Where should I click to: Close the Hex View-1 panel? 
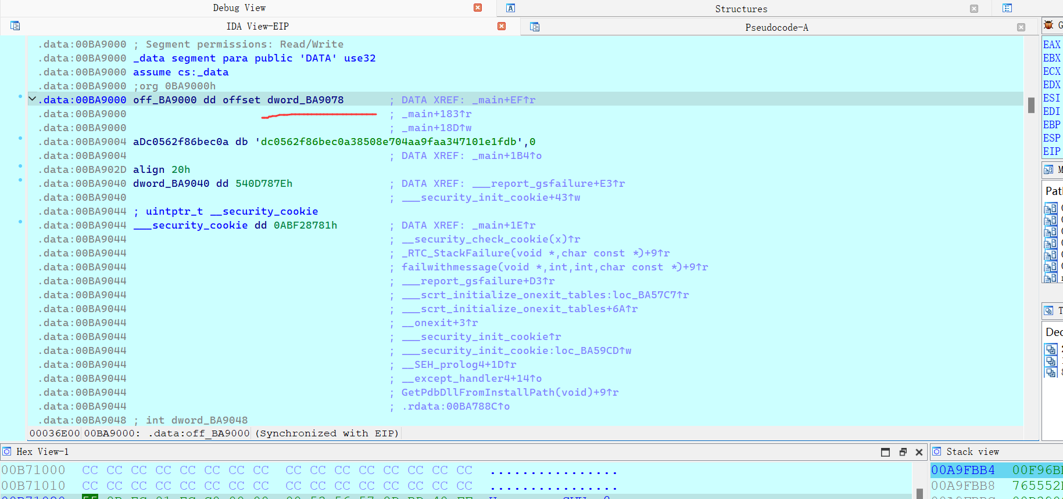(919, 452)
